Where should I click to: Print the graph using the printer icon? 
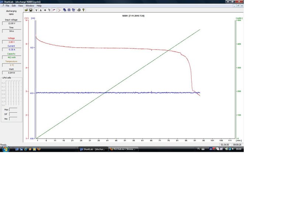(79, 10)
